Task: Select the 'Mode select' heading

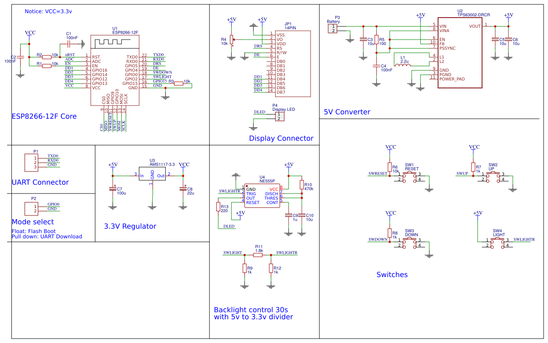Action: 33,222
